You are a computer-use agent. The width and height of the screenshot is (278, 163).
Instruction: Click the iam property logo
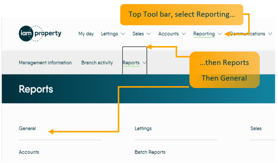click(40, 33)
